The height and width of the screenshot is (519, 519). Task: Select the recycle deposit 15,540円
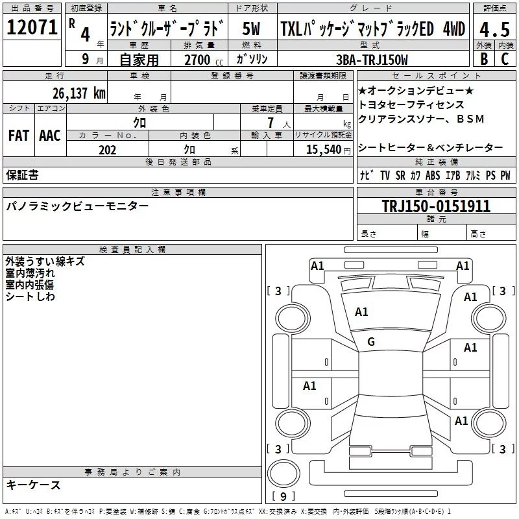[x=328, y=150]
